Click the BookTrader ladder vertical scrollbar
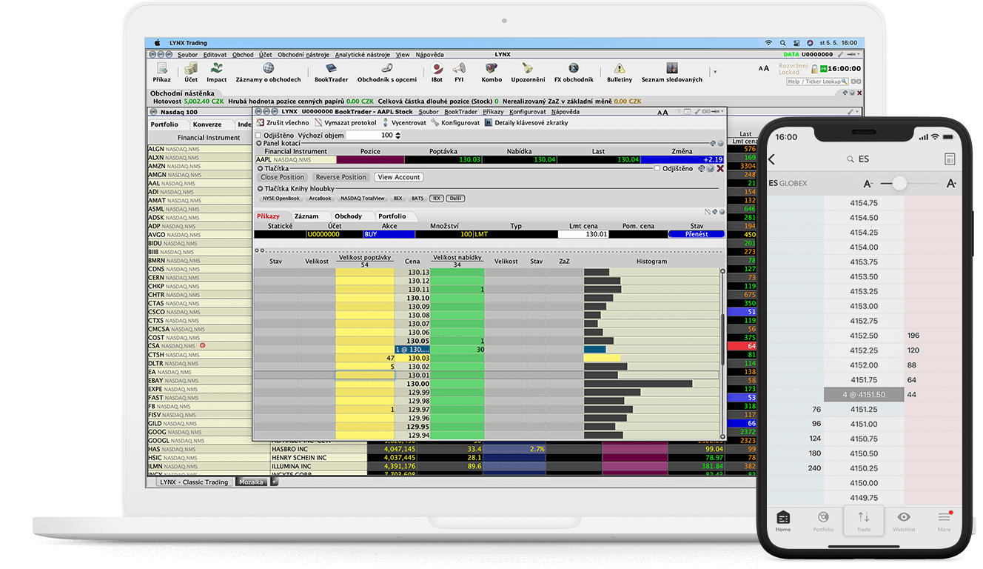 (722, 338)
